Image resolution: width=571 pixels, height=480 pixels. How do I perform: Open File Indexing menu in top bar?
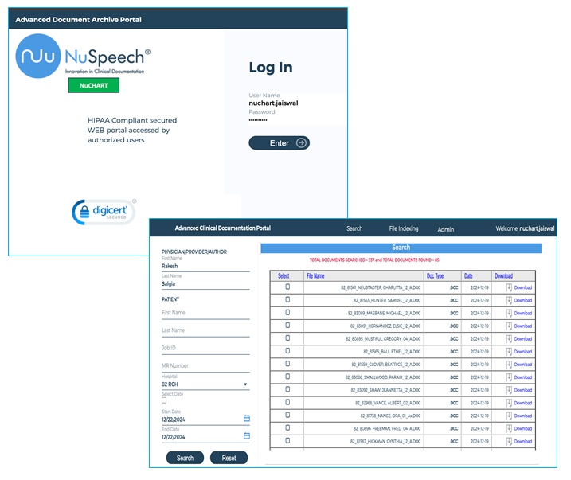coord(404,228)
